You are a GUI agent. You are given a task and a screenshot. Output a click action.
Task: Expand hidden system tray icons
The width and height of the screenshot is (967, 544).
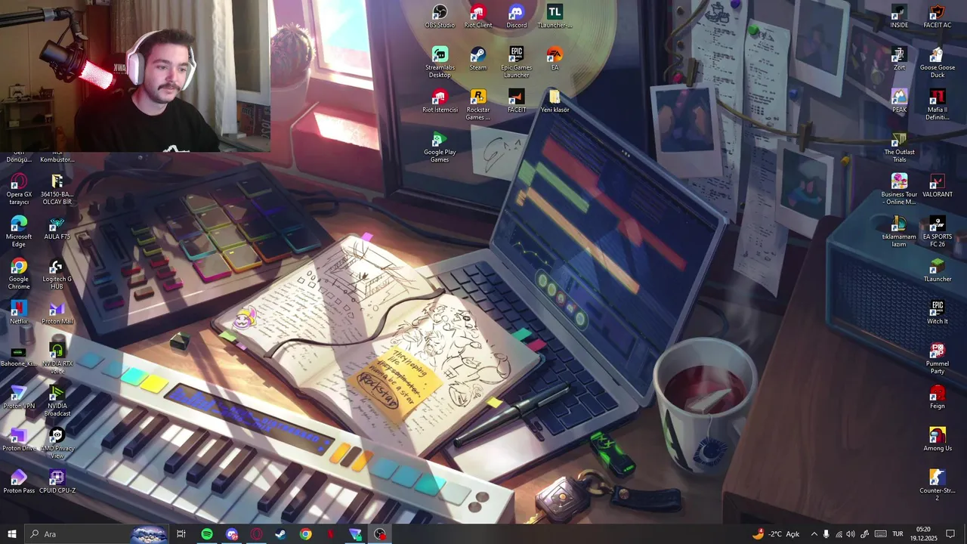(x=814, y=534)
